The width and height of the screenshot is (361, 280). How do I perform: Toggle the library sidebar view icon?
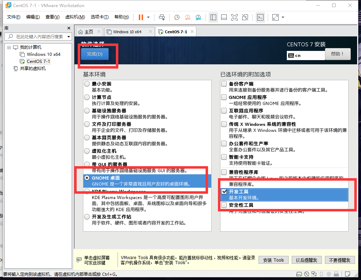[x=213, y=17]
